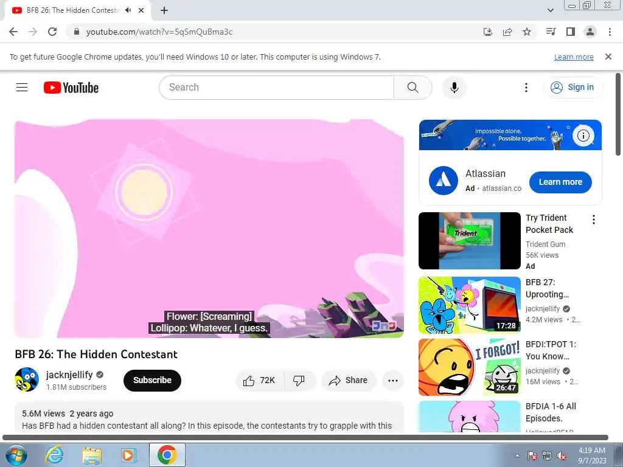623x467 pixels.
Task: Click the Atlassian logo in ad
Action: pos(444,181)
